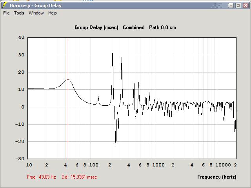Click the 'Hornresp - Group Delay' title bar text
This screenshot has height=188, width=251.
pos(36,5)
